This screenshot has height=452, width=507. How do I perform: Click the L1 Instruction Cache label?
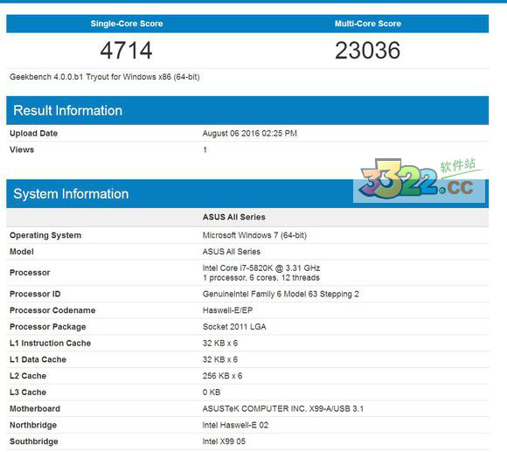pos(50,343)
